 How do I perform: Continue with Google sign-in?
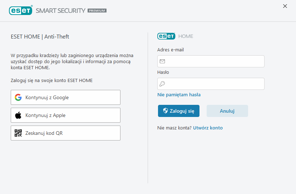click(65, 97)
